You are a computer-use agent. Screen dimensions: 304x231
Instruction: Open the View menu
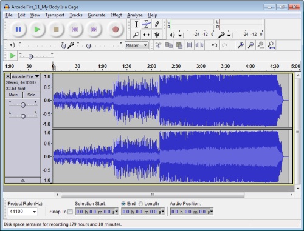tap(35, 15)
